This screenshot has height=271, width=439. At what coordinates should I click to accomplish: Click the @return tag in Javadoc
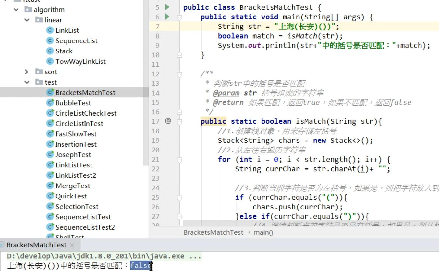tap(228, 102)
